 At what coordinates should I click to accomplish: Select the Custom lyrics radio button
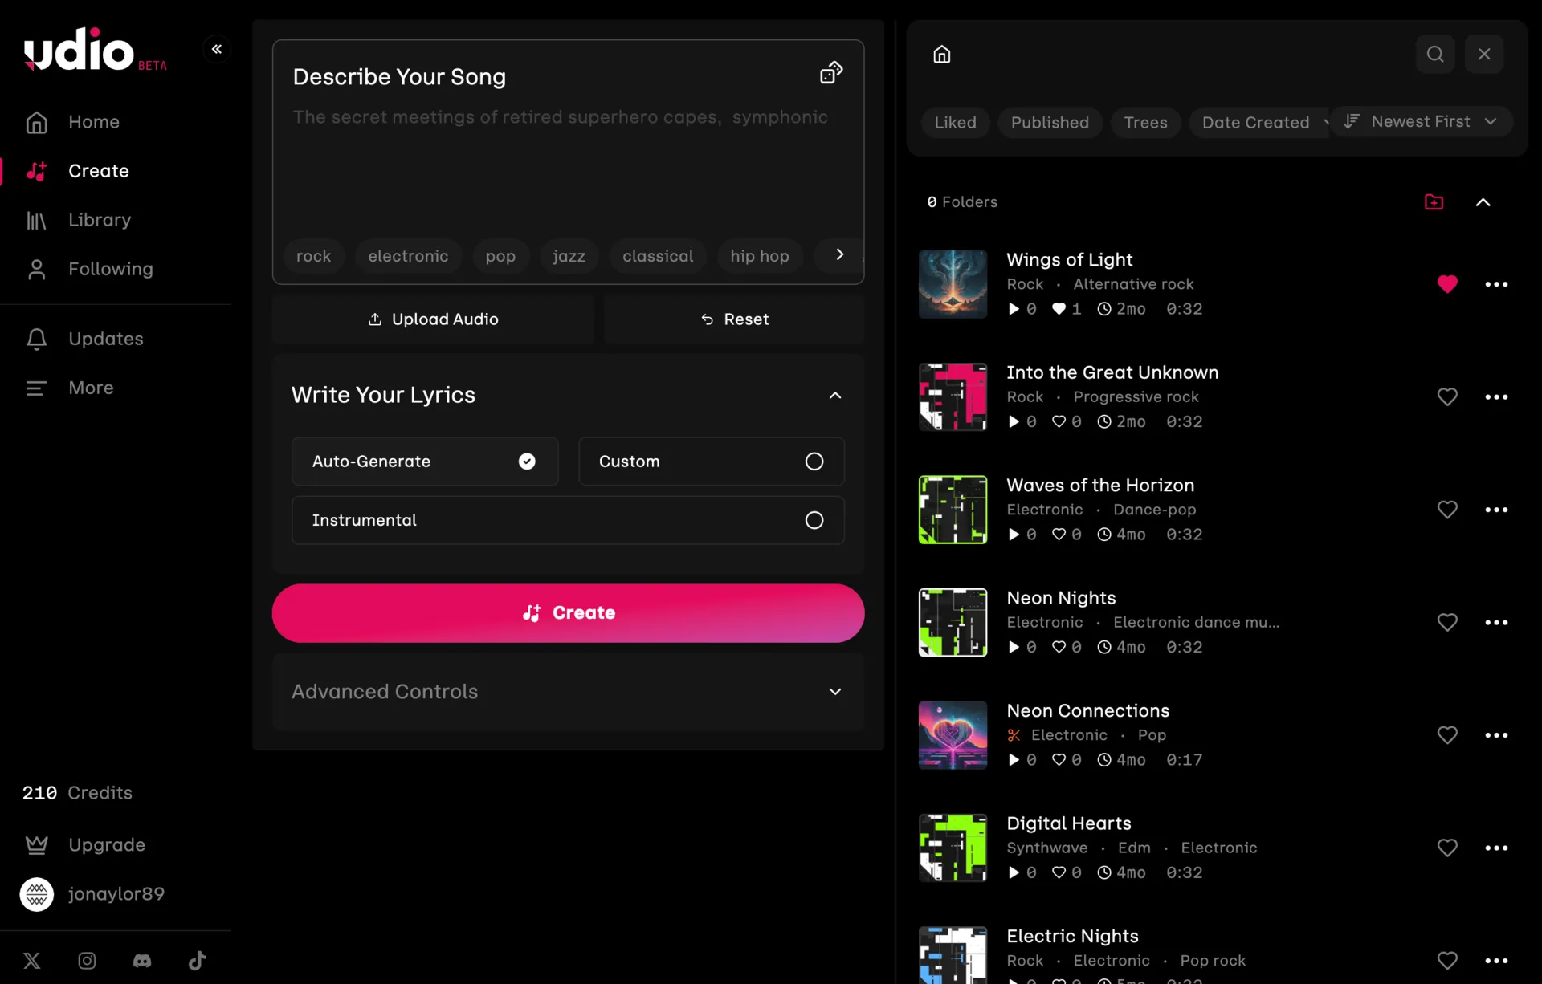[814, 462]
